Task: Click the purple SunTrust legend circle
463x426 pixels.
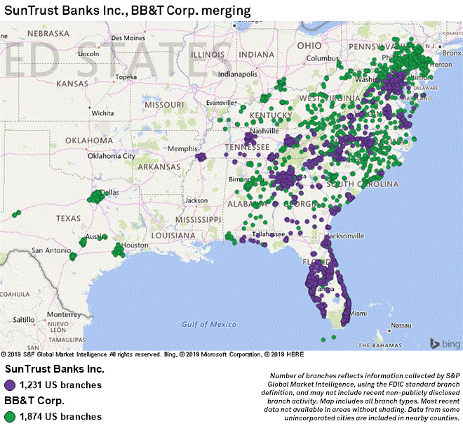Action: pos(10,385)
